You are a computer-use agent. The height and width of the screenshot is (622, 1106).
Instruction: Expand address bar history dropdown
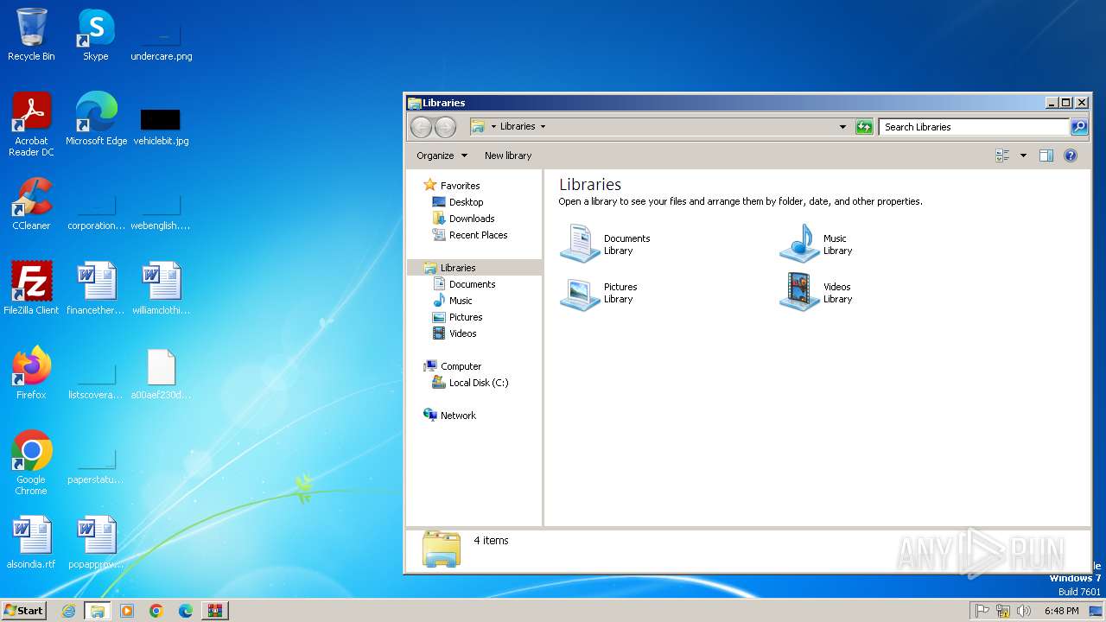tap(843, 127)
